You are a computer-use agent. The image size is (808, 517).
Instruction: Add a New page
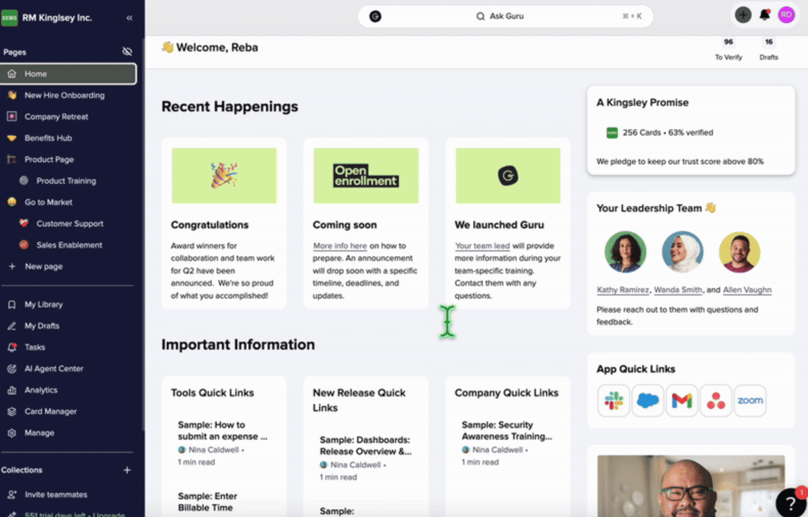point(44,267)
